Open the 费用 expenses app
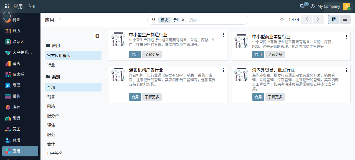Screen dimensions: 355x160 [20, 140]
